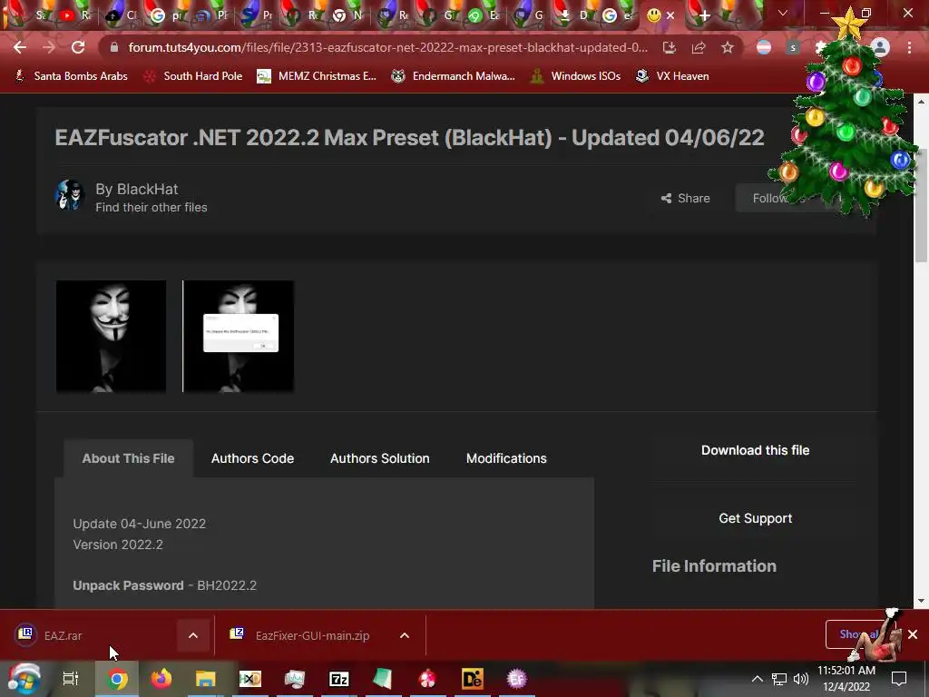Close the active smiley-face tab
Viewport: 929px width, 697px height.
tap(670, 15)
